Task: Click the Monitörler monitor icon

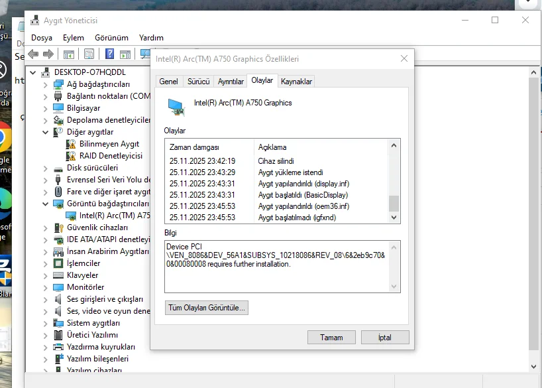Action: pyautogui.click(x=58, y=287)
